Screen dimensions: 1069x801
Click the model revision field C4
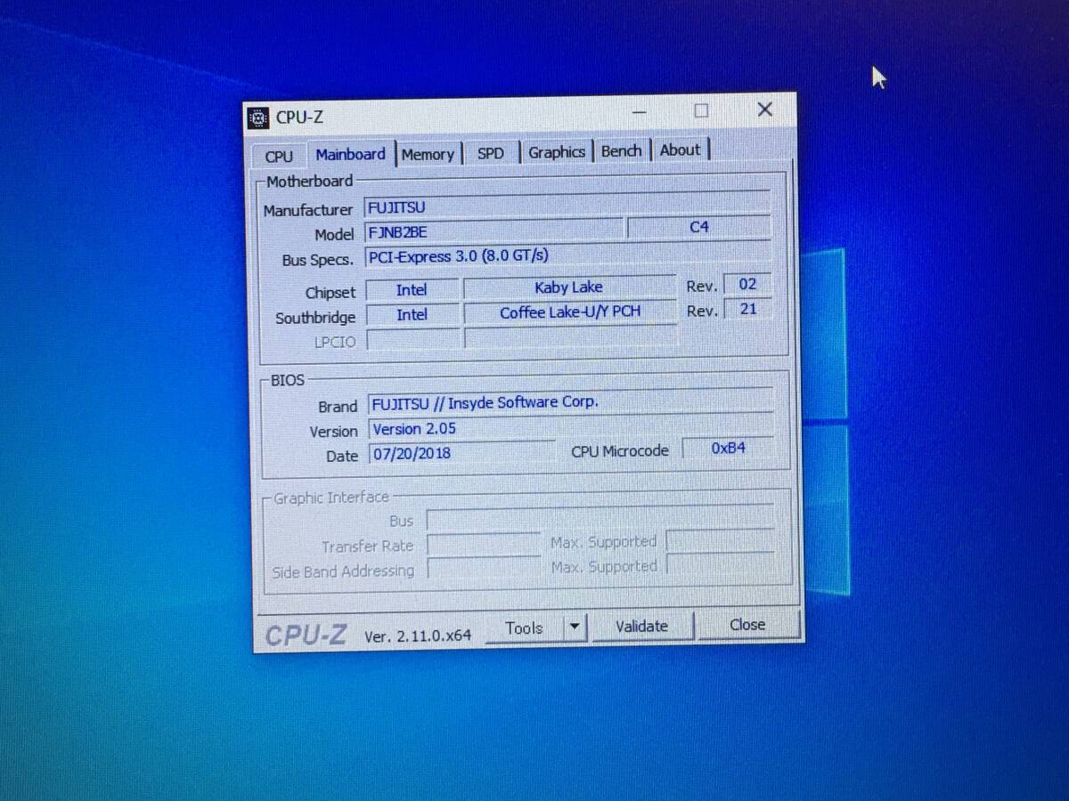[x=699, y=227]
